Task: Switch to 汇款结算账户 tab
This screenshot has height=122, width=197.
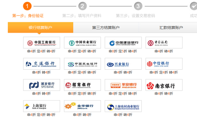Action: (x=168, y=27)
